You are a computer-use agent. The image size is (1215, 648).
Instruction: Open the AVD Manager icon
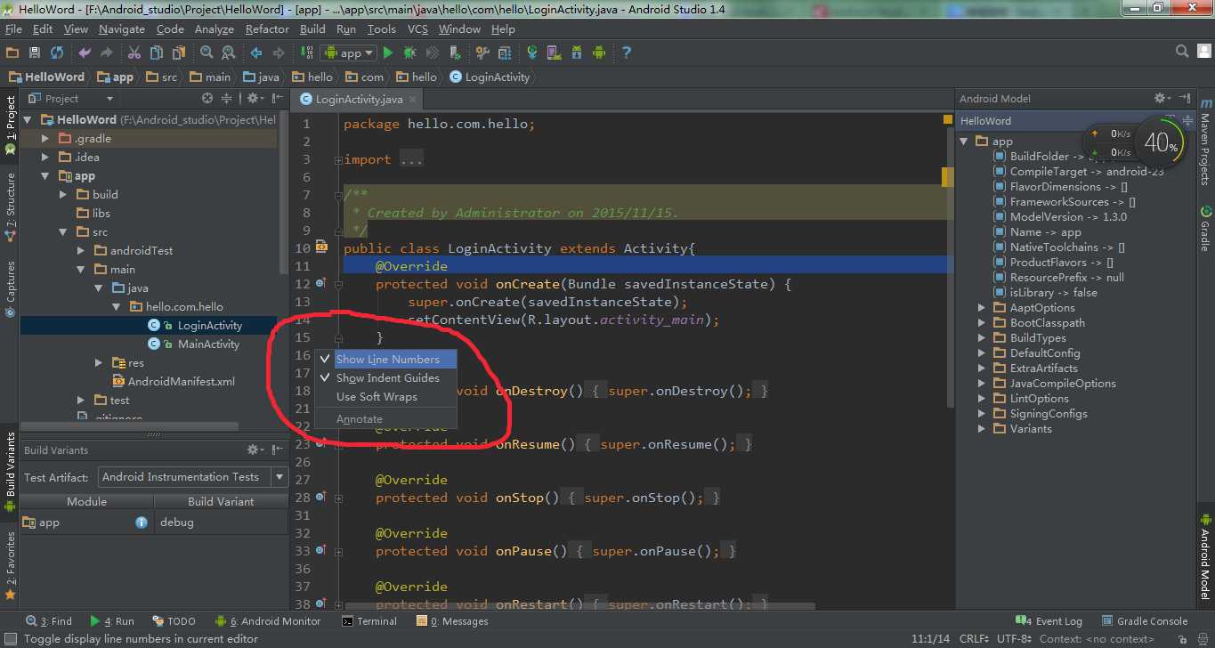coord(555,53)
